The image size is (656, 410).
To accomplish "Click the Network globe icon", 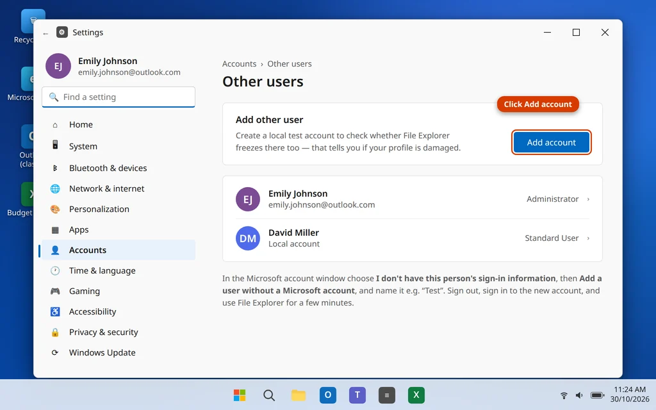I will 55,189.
